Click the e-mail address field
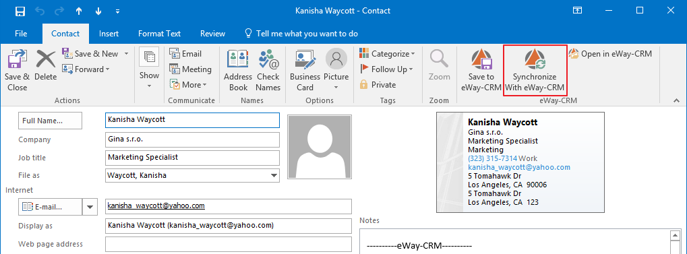Screen dimensions: 687x254 pos(229,206)
